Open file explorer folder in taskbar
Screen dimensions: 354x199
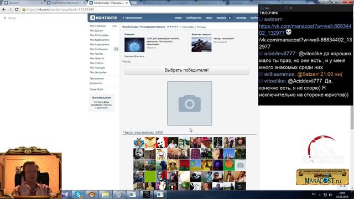click(105, 195)
